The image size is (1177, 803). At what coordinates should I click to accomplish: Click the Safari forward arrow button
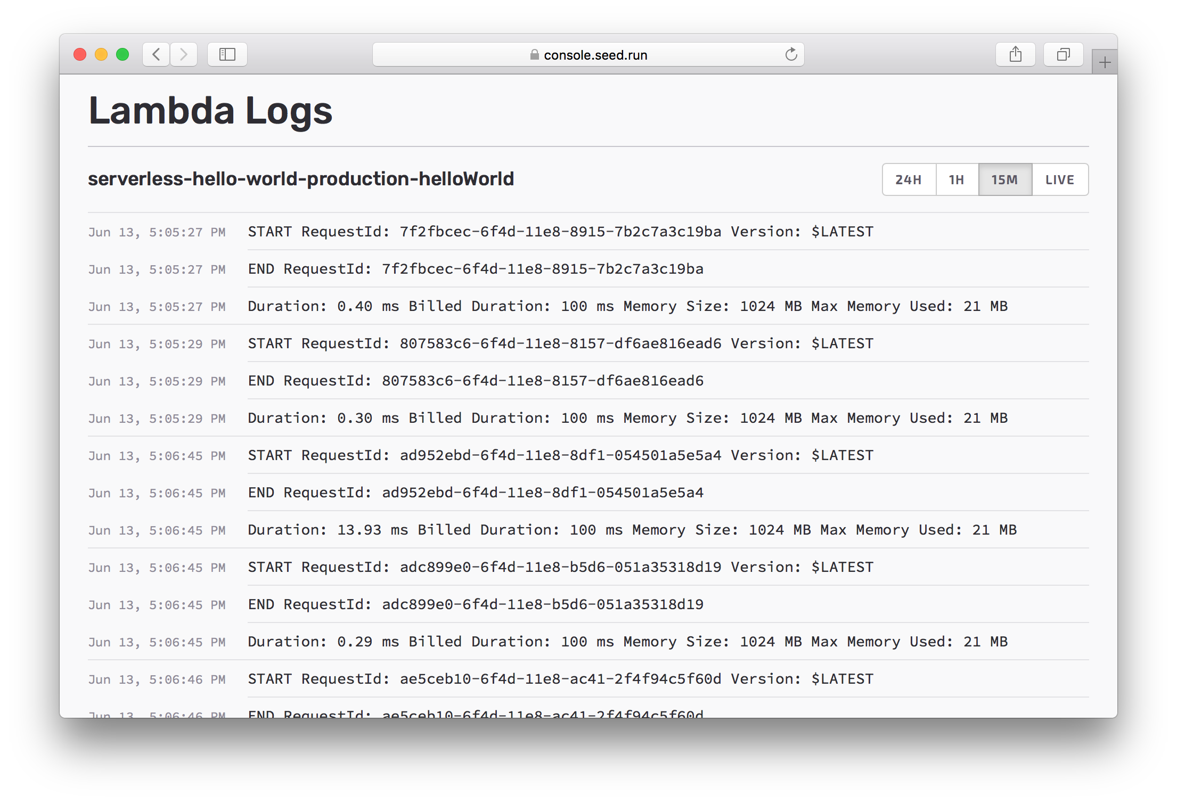coord(184,54)
